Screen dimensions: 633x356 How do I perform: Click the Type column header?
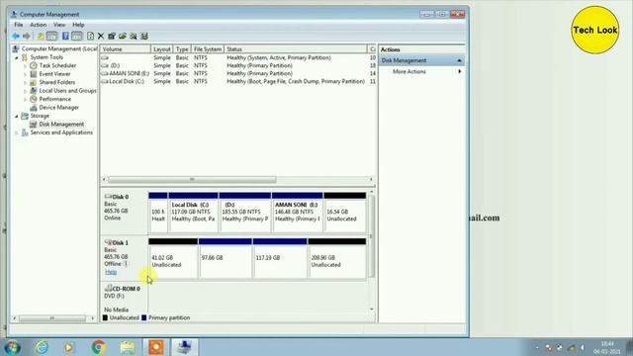pyautogui.click(x=182, y=49)
